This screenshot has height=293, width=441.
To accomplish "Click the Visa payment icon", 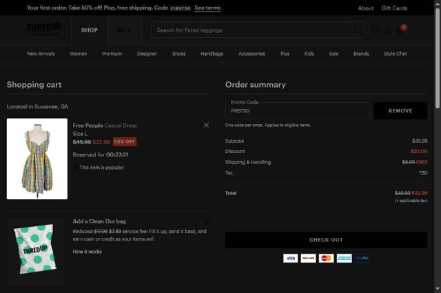I will click(x=291, y=258).
